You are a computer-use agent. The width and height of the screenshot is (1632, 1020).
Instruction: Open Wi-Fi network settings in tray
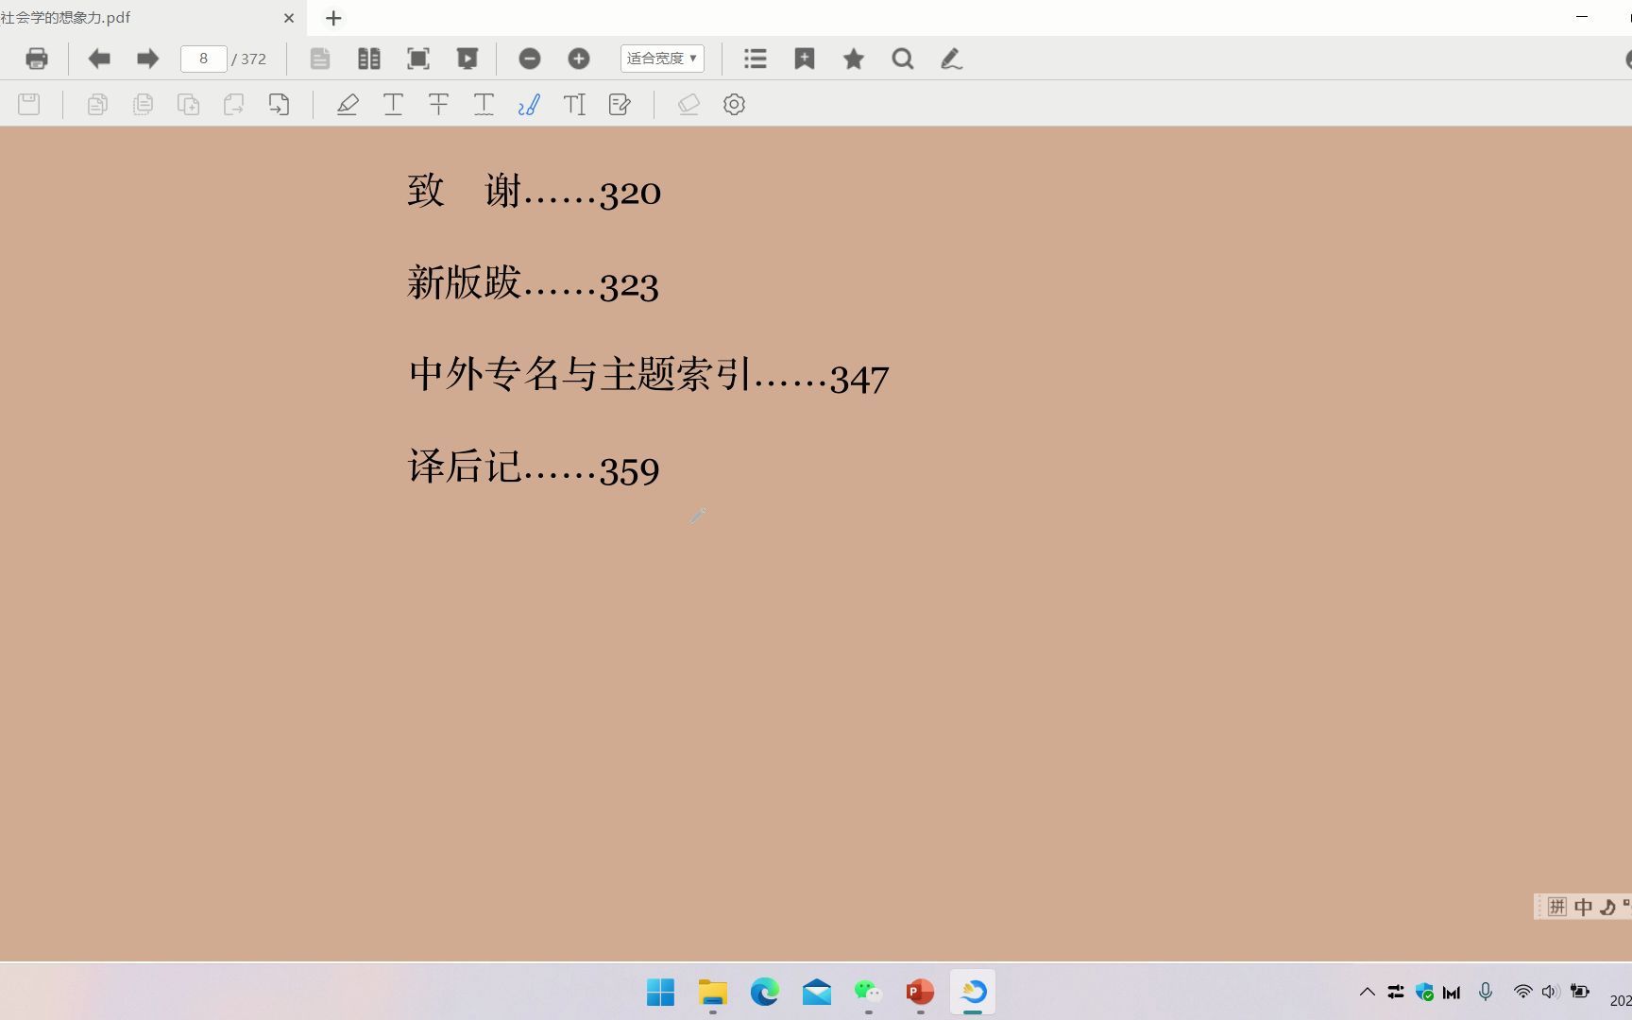pyautogui.click(x=1522, y=992)
